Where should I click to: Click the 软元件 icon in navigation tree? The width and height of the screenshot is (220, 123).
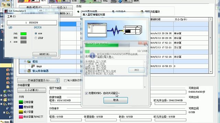[5, 99]
